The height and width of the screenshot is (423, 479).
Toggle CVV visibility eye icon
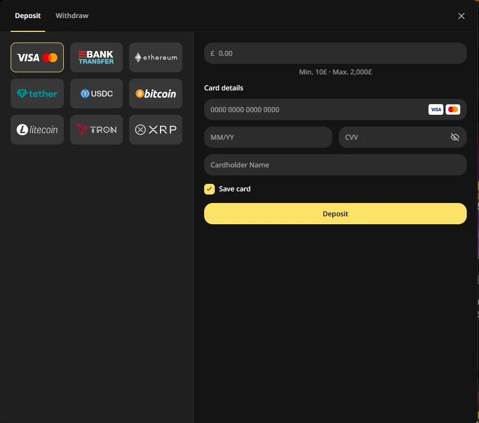point(455,137)
